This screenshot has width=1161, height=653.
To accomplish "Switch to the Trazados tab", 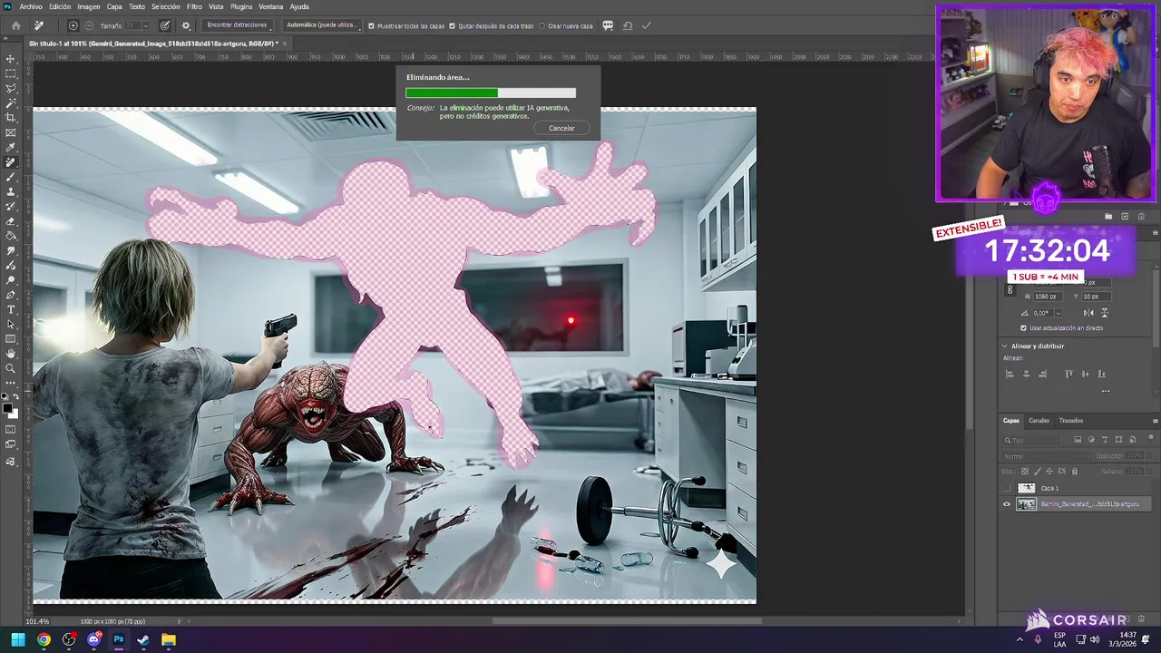I will pyautogui.click(x=1071, y=421).
